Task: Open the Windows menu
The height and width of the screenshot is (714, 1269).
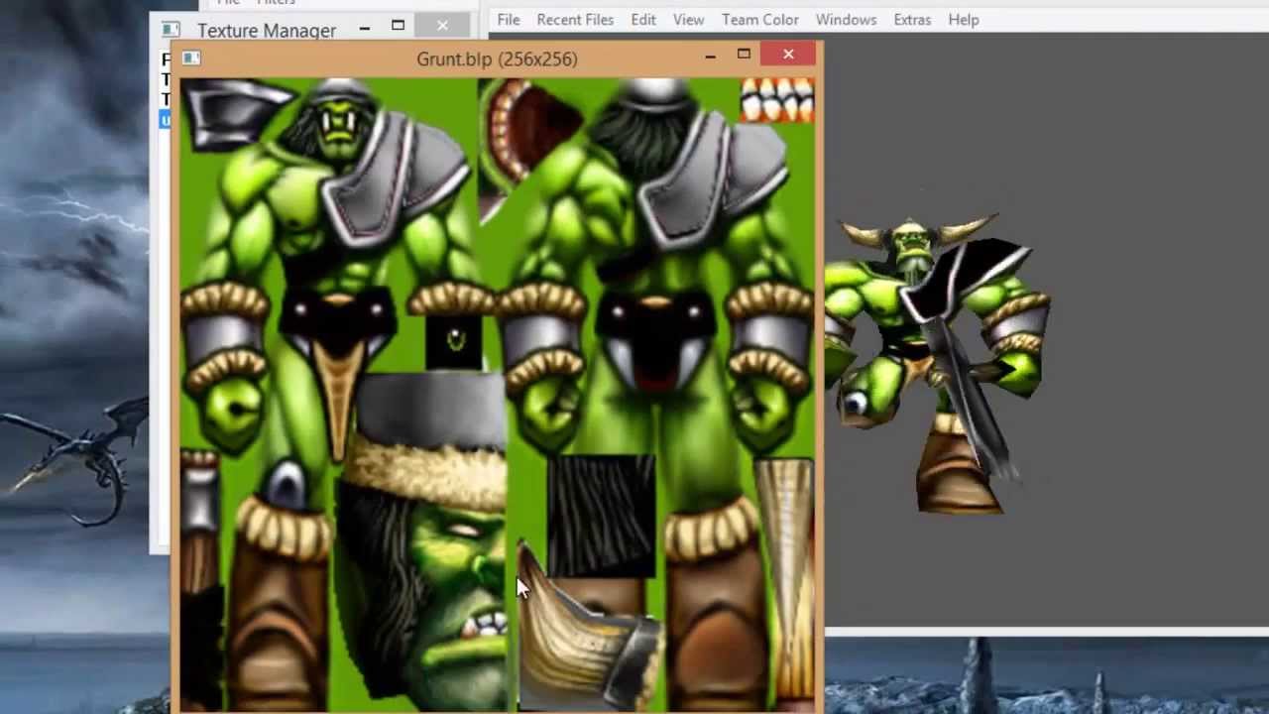Action: click(x=847, y=20)
